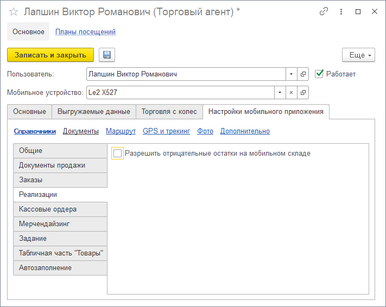Clear the Мобильное устройство field value
This screenshot has height=307, width=386.
pyautogui.click(x=291, y=93)
